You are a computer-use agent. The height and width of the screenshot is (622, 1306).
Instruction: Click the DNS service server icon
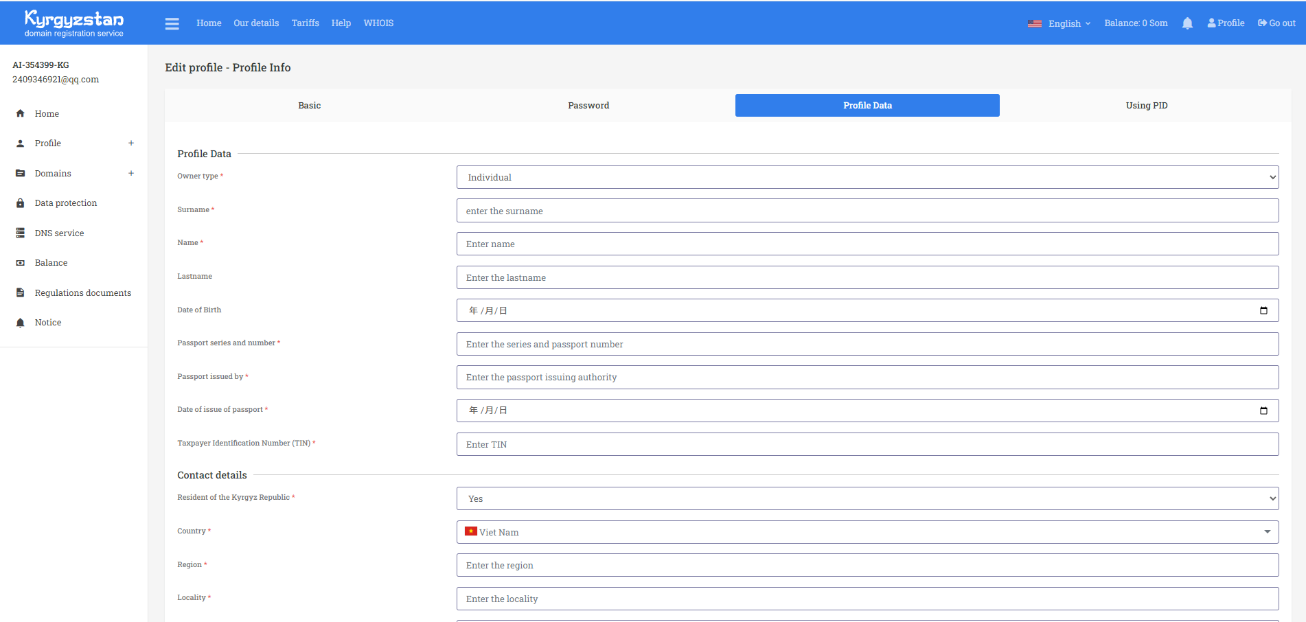[21, 233]
